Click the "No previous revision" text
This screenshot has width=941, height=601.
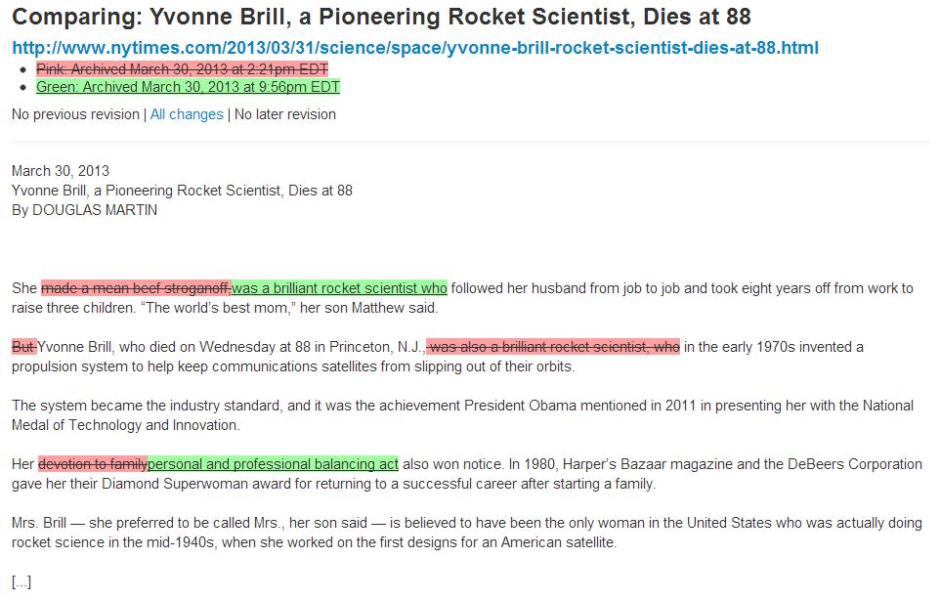coord(75,114)
